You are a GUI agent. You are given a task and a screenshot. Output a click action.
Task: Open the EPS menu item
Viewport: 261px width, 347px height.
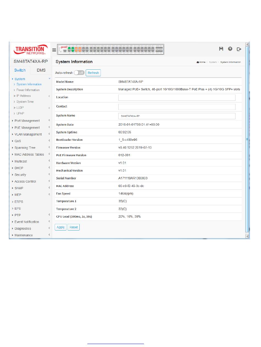[x=18, y=208]
